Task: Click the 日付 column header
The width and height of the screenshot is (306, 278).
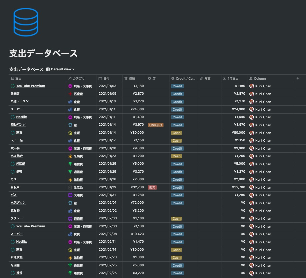Action: point(110,78)
